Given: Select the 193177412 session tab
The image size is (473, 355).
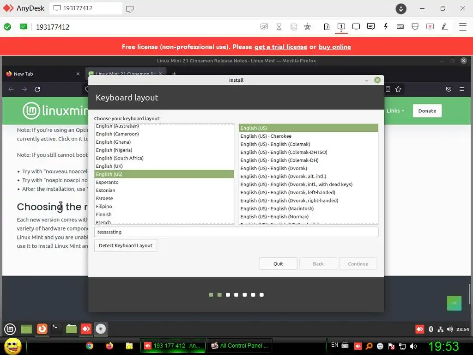Looking at the screenshot, I should click(85, 8).
